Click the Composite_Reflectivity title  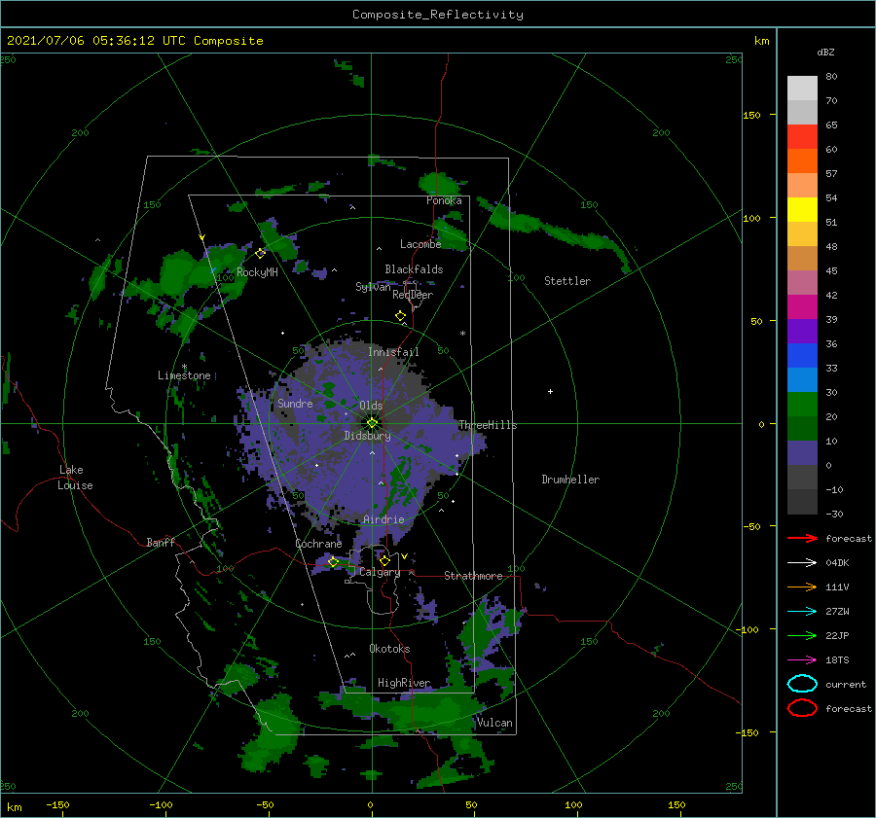(438, 15)
